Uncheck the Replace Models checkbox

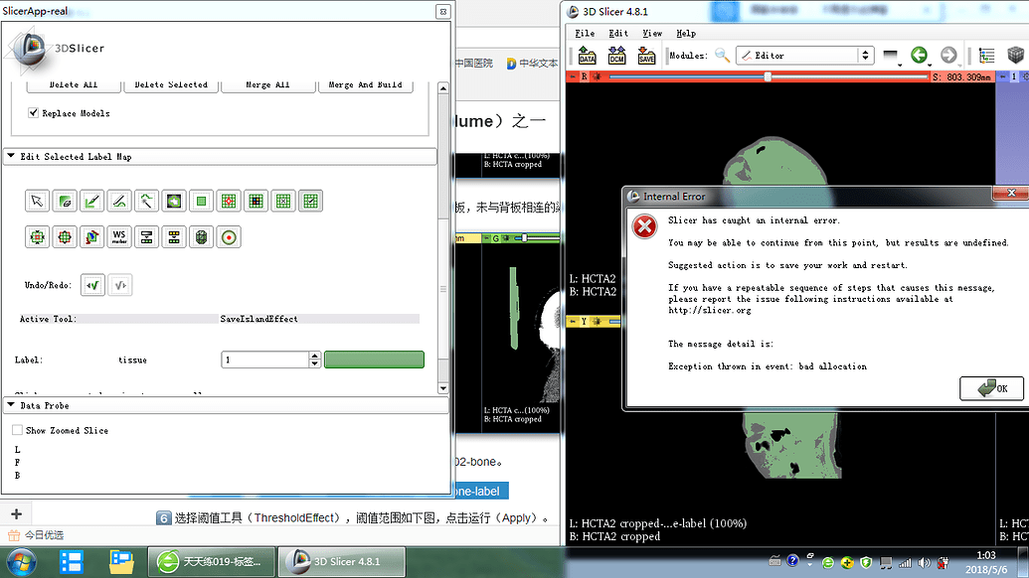coord(33,113)
